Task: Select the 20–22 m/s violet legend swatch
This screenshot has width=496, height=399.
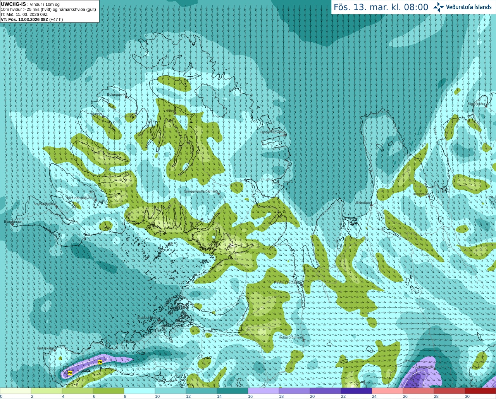Action: click(325, 391)
